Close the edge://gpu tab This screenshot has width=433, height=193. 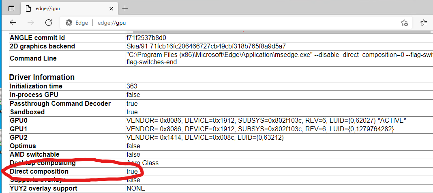111,8
